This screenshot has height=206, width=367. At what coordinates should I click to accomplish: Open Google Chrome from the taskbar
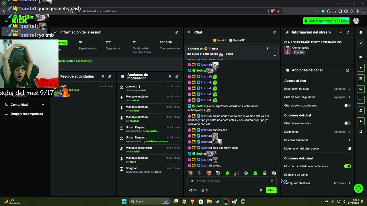(x=184, y=201)
